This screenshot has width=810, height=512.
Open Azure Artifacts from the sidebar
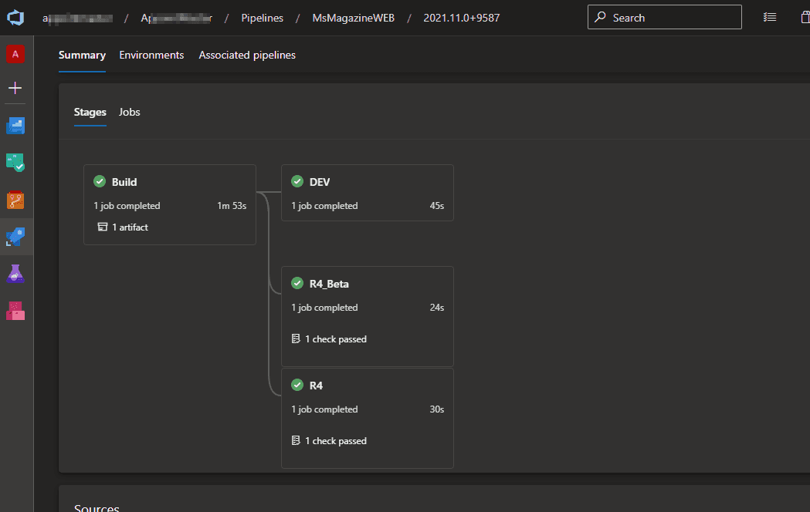click(15, 311)
